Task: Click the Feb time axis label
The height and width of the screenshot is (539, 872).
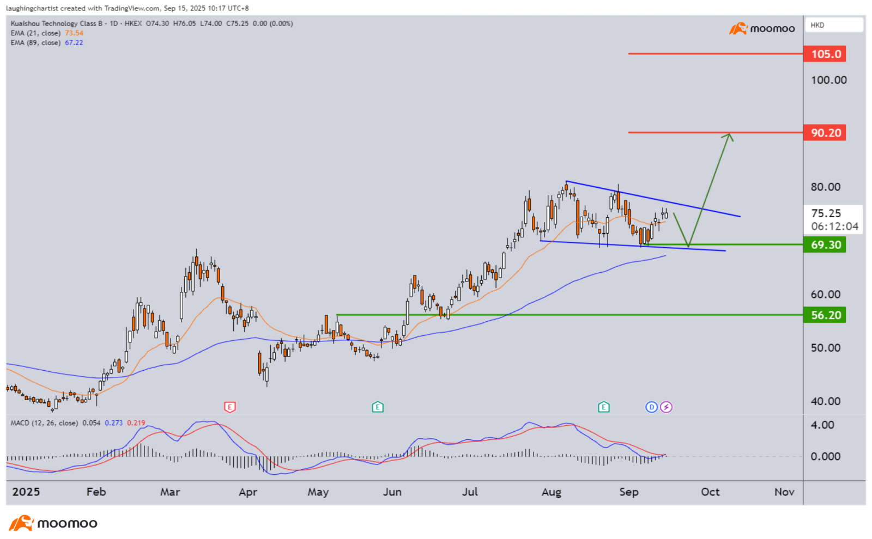Action: coord(96,492)
